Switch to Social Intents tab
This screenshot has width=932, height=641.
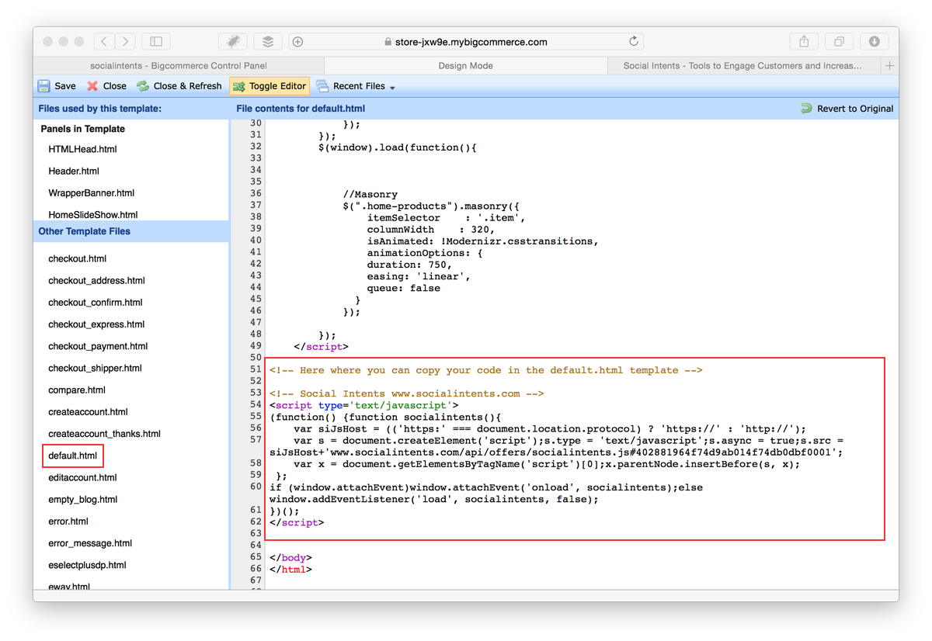(743, 66)
